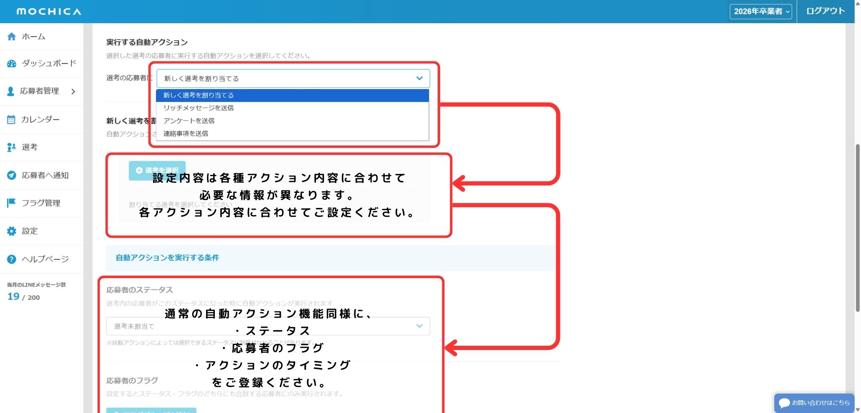Click the 選考 selection icon
Screen dimensions: 861x413
click(11, 147)
